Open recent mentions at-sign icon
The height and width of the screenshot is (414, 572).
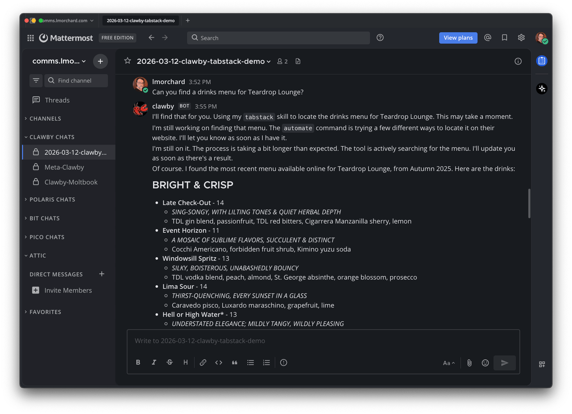coord(487,38)
